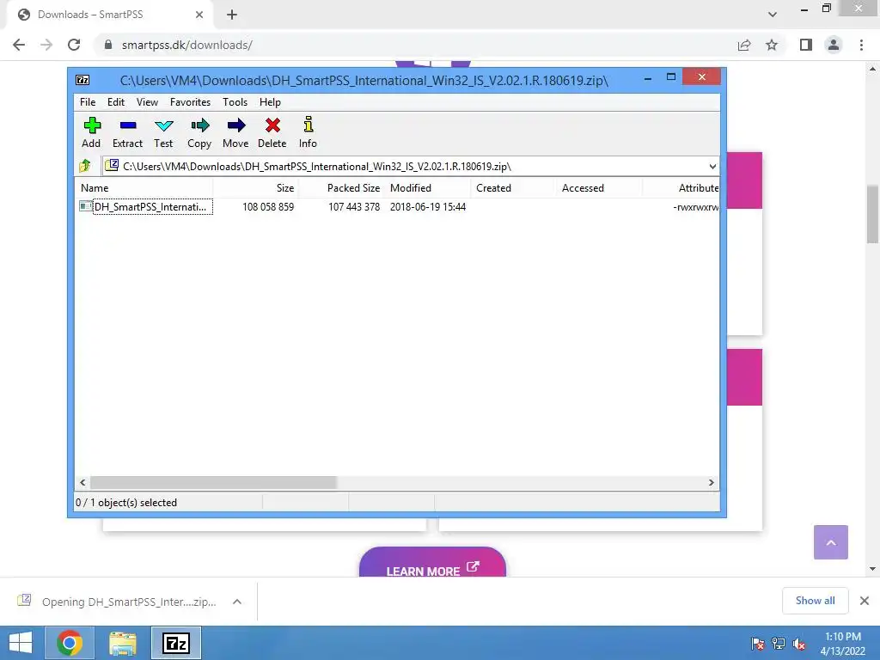
Task: Sort by the Modified column header
Action: pos(428,188)
